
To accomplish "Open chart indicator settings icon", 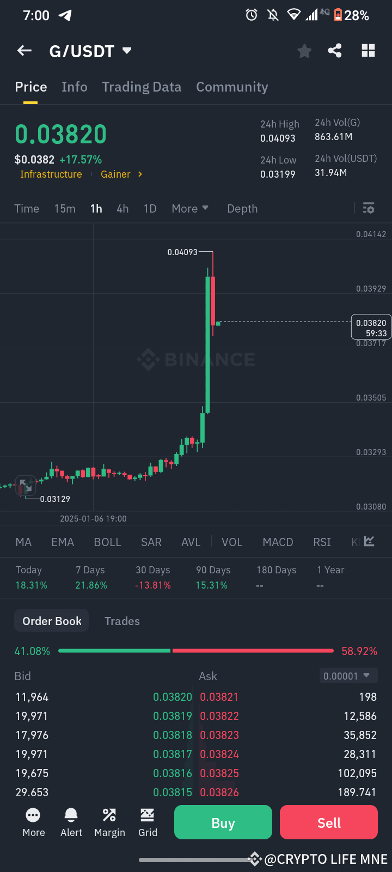I will click(369, 208).
